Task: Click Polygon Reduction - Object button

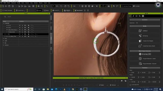Action: (x=145, y=58)
